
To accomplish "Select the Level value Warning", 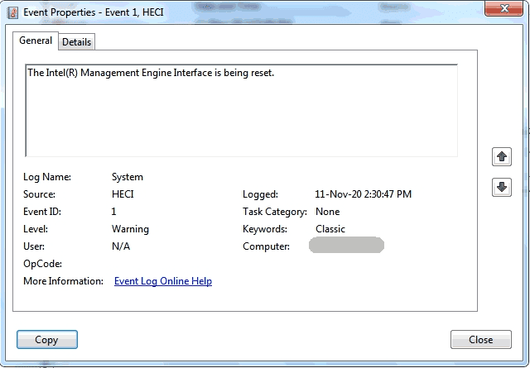I will (130, 229).
